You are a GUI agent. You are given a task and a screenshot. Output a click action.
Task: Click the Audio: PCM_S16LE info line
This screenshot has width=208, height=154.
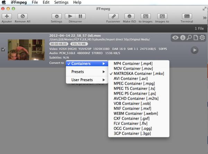85,53
